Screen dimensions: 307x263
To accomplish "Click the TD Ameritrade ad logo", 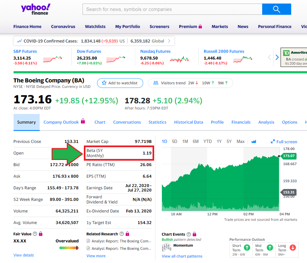I will tap(286, 53).
